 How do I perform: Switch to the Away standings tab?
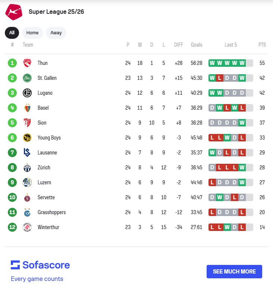[56, 33]
